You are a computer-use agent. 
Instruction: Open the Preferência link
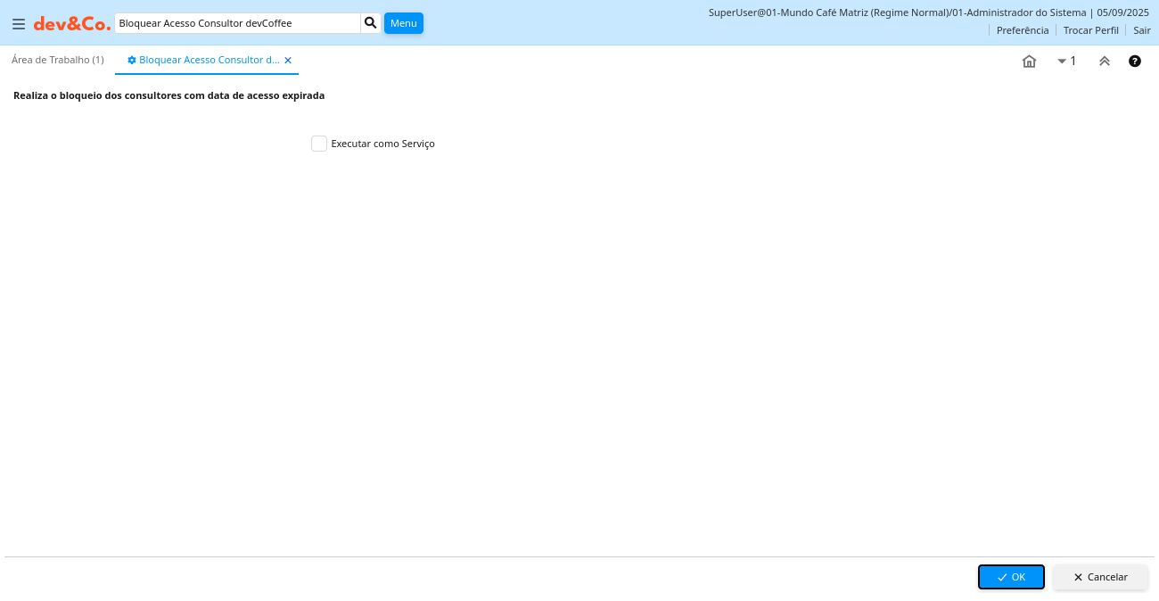(1022, 30)
